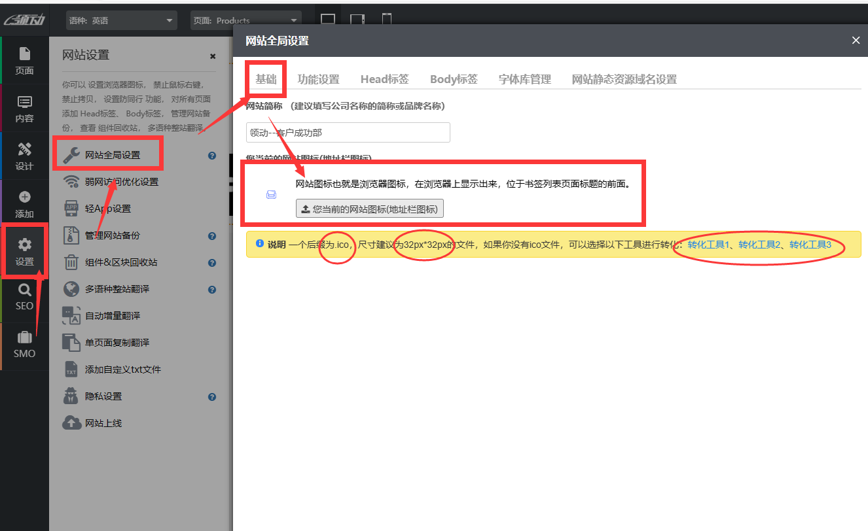
Task: Switch to the 功能设置 tab
Action: (318, 79)
